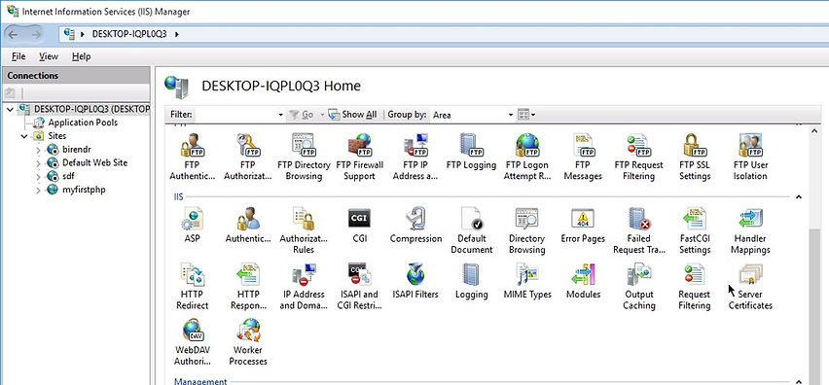Open Output Caching feature
The image size is (829, 385).
[638, 286]
